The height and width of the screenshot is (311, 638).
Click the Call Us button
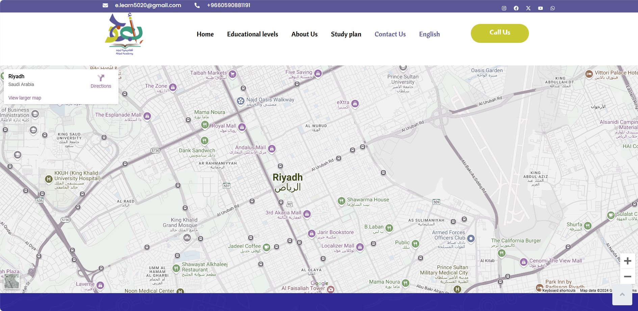click(x=500, y=33)
